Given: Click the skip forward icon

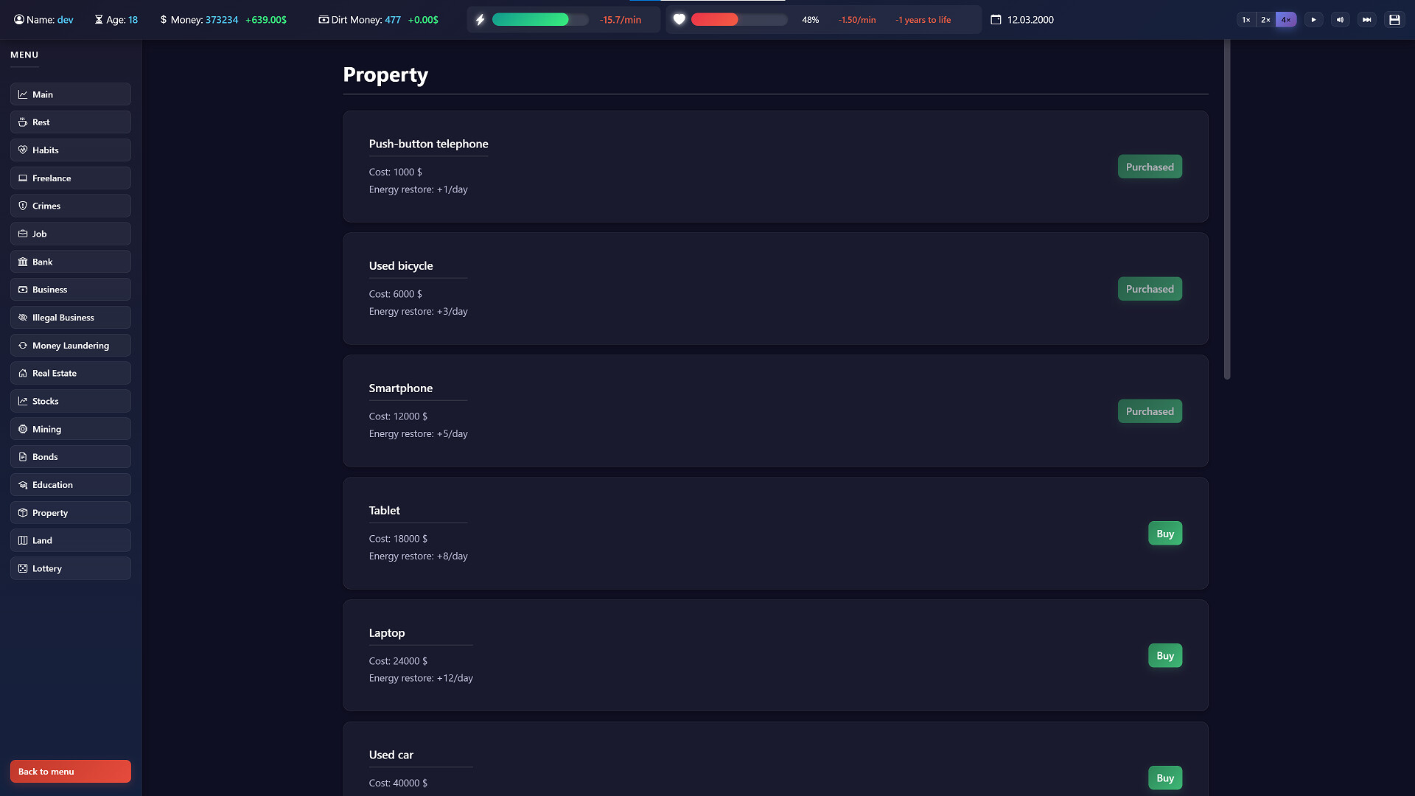Looking at the screenshot, I should tap(1367, 20).
